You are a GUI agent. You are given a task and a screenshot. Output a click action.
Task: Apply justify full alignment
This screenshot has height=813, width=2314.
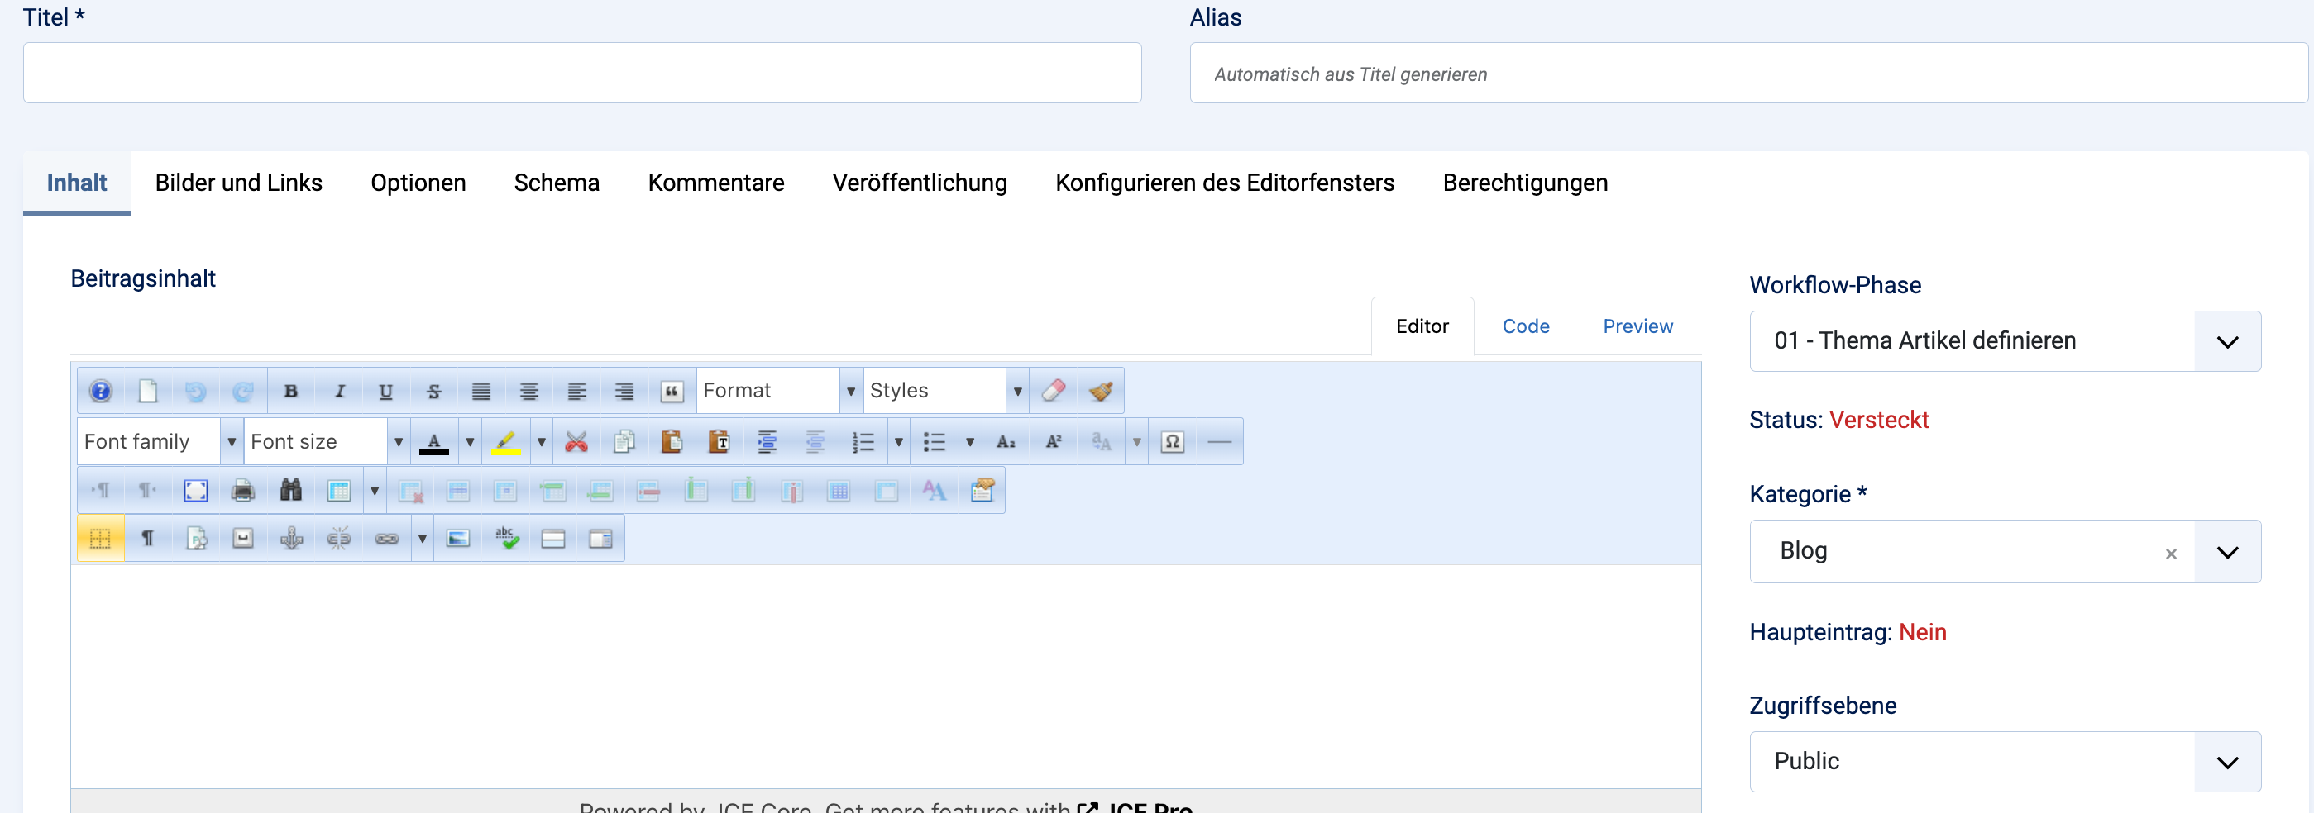click(481, 390)
